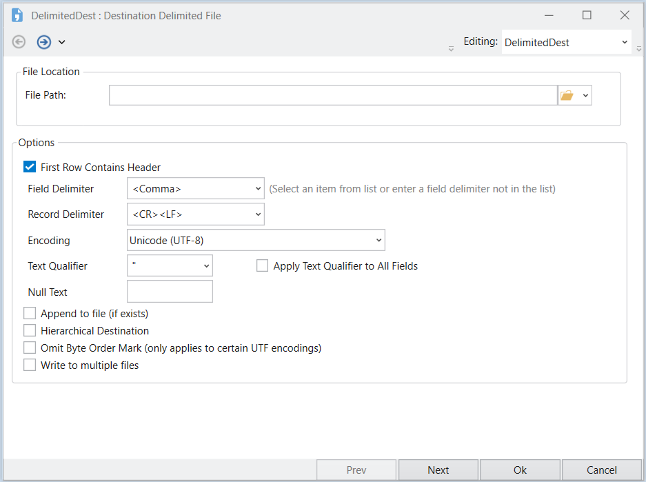Enable Apply Text Qualifier to All Fields
Screen dimensions: 646x482
tap(263, 265)
